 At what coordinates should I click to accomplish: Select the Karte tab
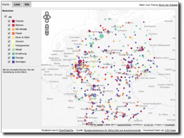[6, 4]
